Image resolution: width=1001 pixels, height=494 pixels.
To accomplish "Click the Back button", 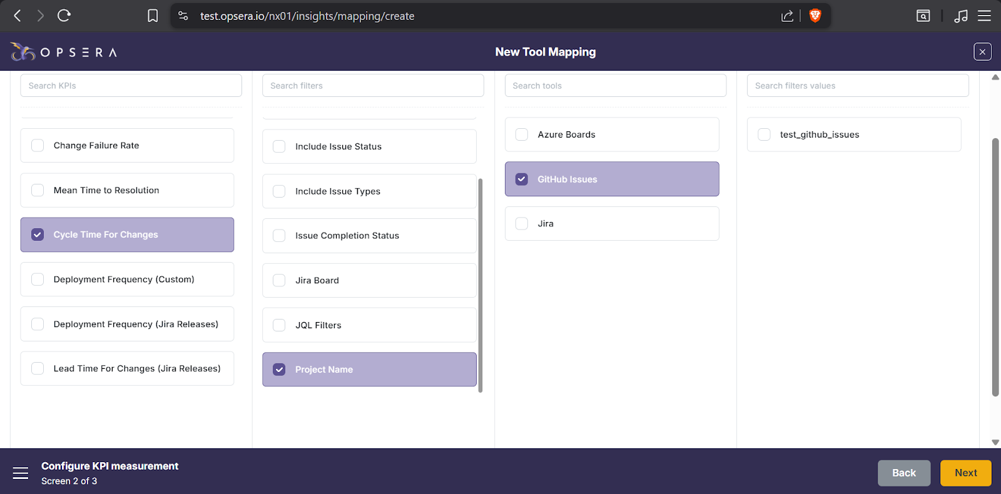I will pyautogui.click(x=903, y=473).
